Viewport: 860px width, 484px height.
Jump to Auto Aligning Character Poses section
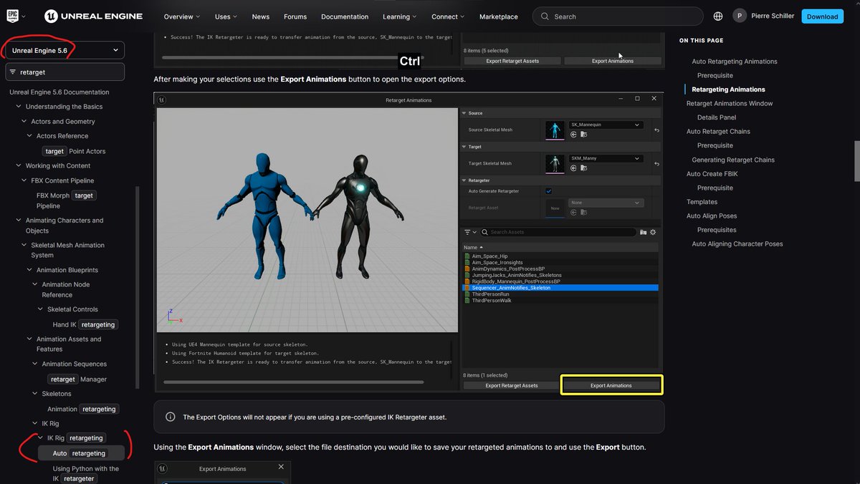pos(737,244)
